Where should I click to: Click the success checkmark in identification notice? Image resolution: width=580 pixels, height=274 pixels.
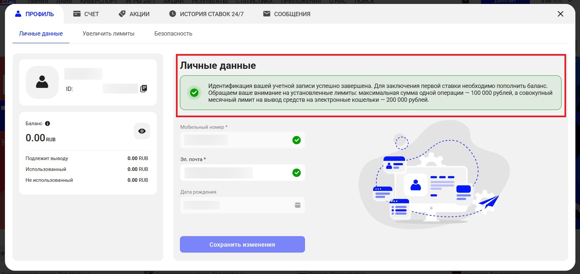[x=194, y=93]
